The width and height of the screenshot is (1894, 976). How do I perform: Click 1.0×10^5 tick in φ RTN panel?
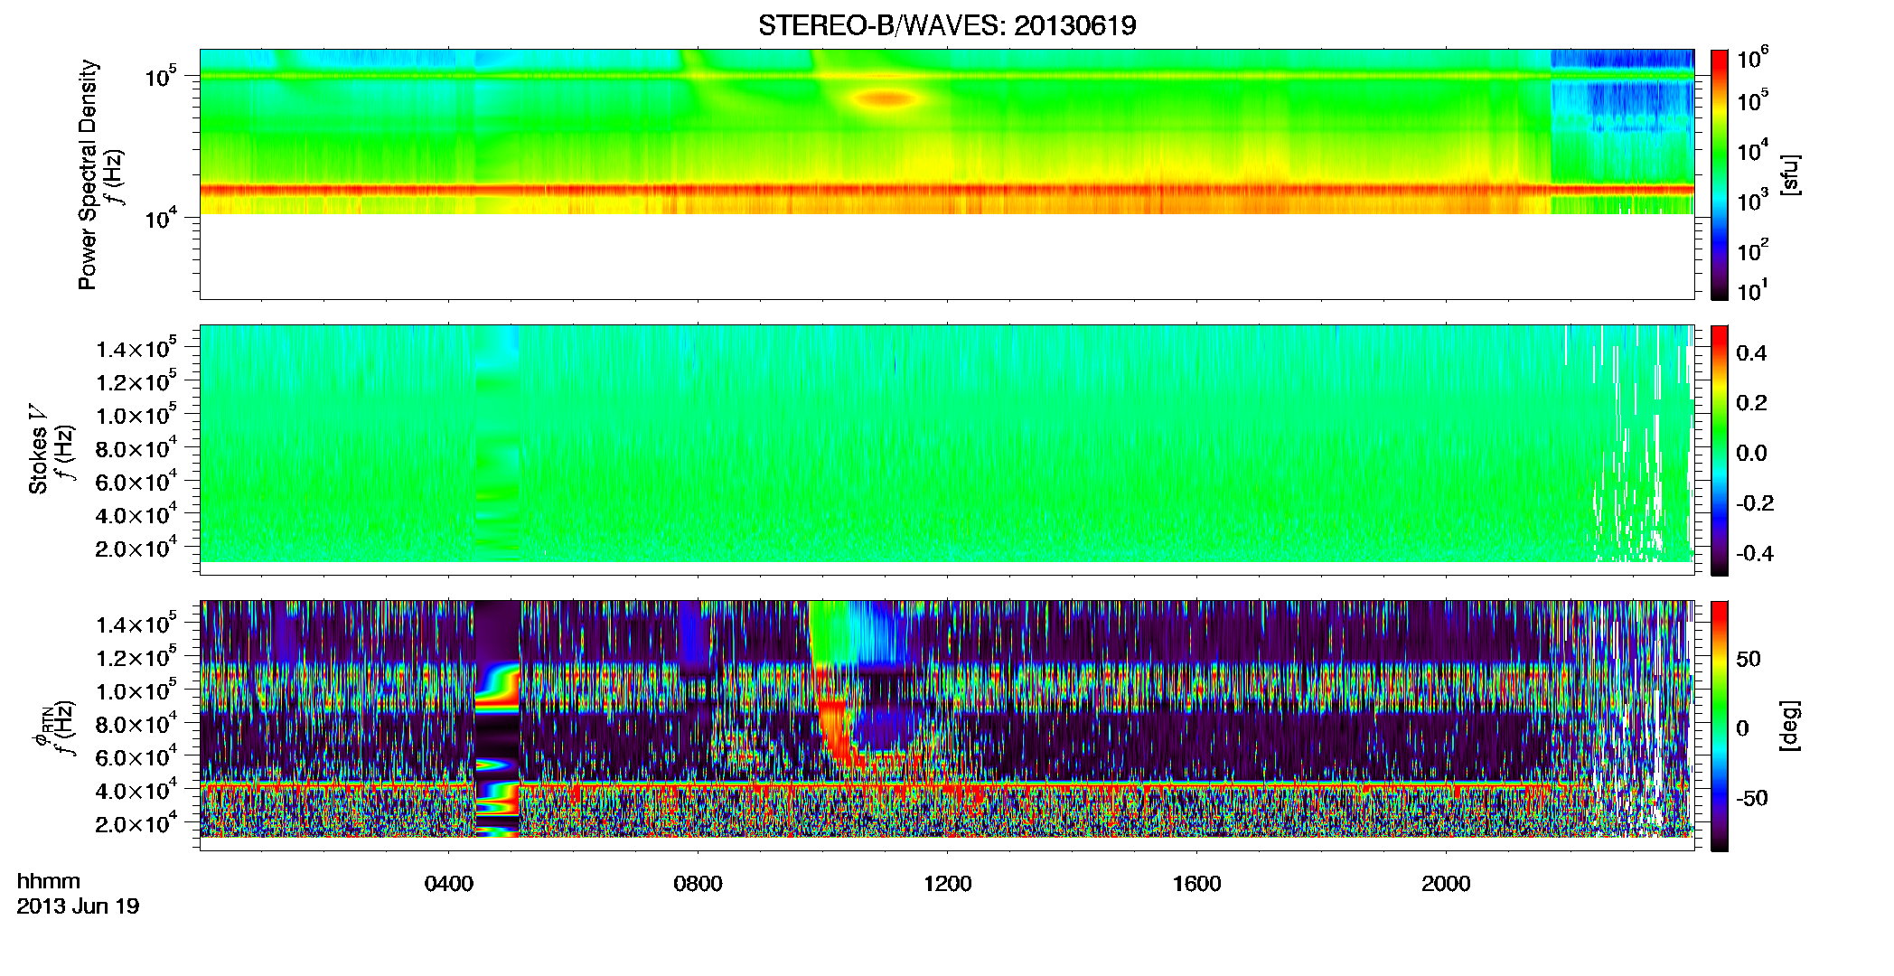coord(136,691)
